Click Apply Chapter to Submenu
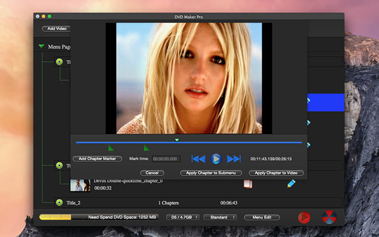The width and height of the screenshot is (379, 237). 211,173
